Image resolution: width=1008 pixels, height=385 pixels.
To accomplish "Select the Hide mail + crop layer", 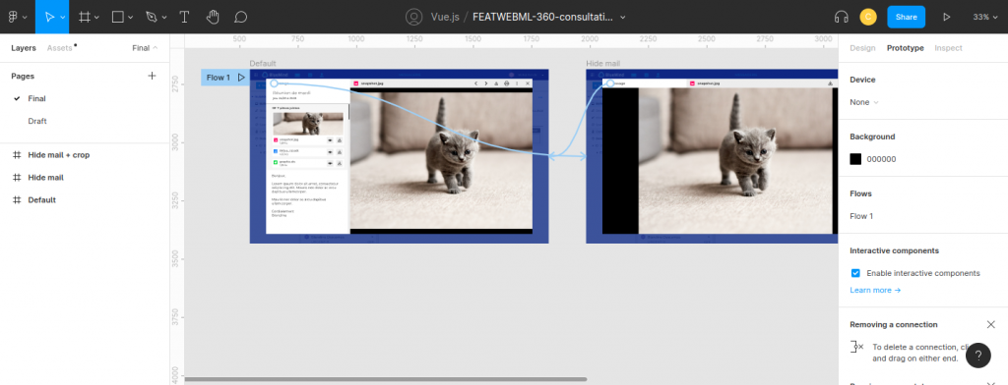I will [x=58, y=154].
